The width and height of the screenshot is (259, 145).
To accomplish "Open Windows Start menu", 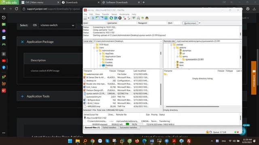I will click(x=70, y=141).
